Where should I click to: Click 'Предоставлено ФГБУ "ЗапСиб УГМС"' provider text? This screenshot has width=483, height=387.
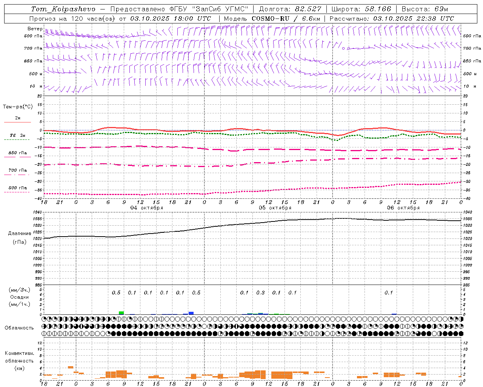[x=180, y=9]
